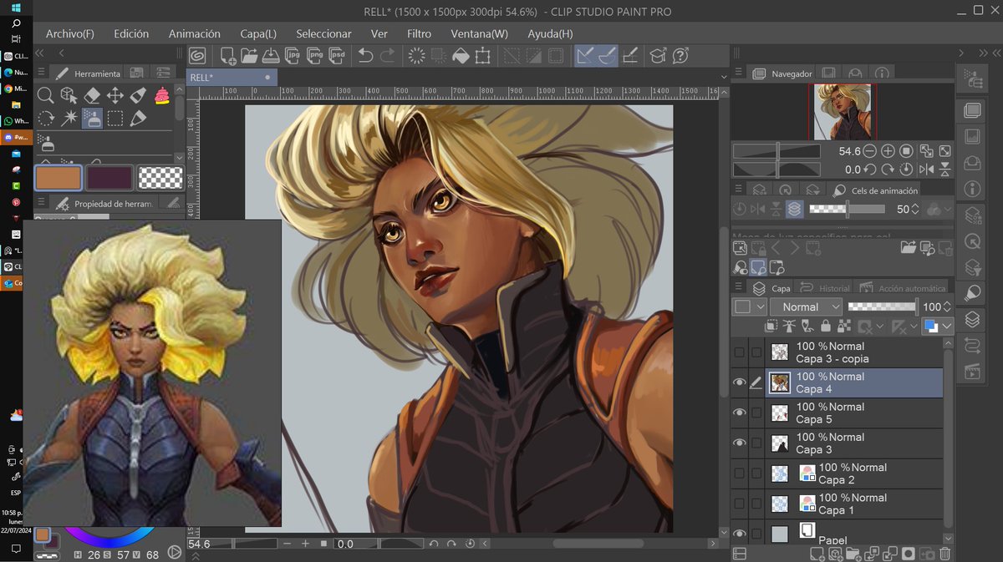Select the transparent color swatch
Screen dimensions: 1003x562
(160, 178)
